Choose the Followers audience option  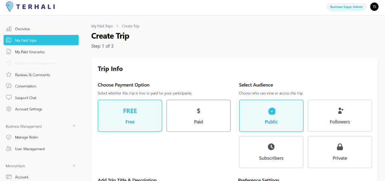click(340, 116)
